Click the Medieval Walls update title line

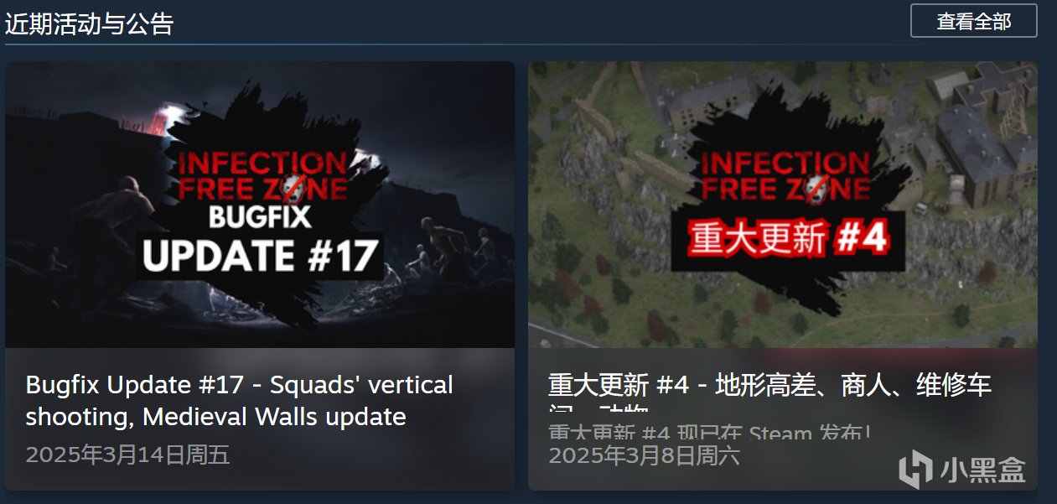coord(215,416)
